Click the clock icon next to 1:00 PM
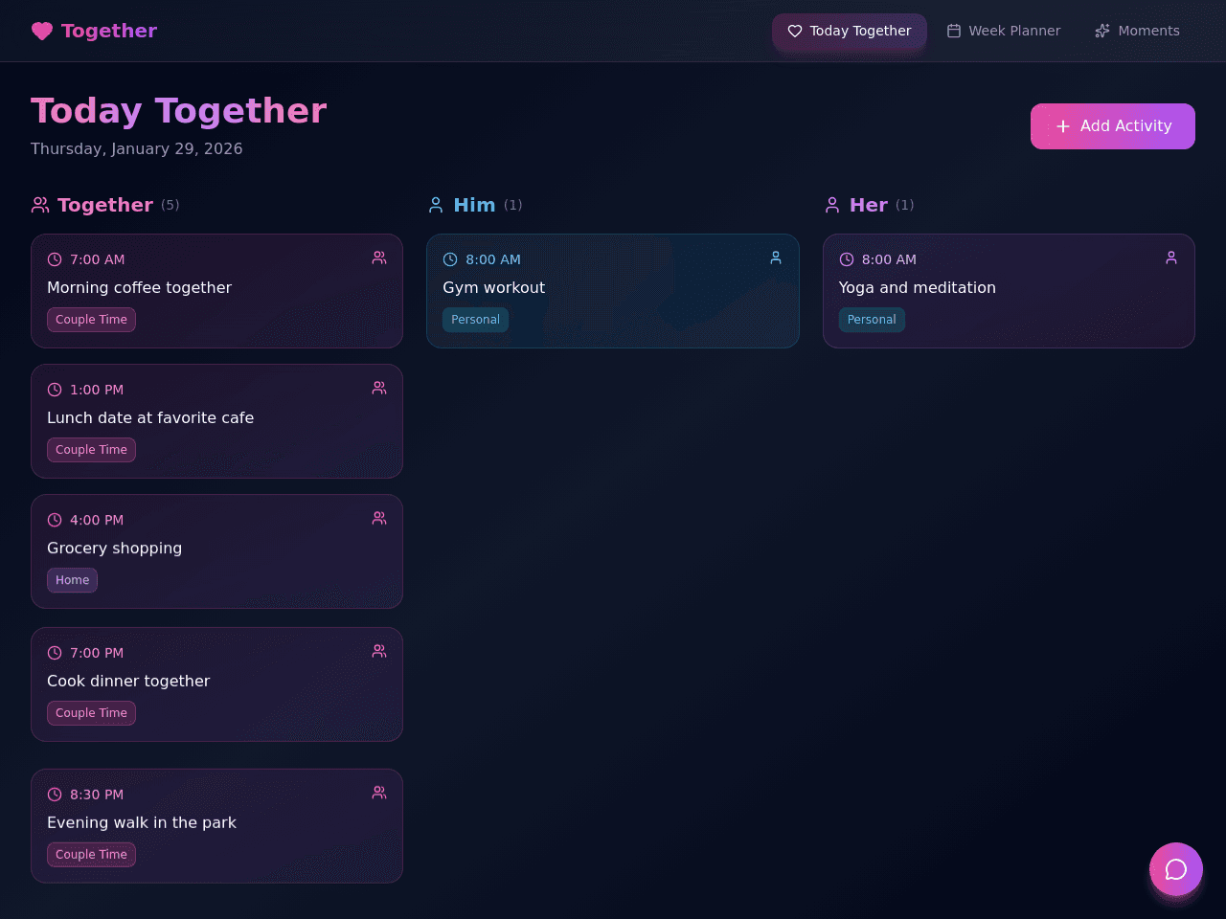 pos(55,390)
